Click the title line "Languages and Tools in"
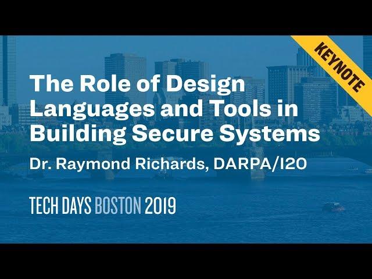Viewport: 372px width, 279px height. [x=164, y=109]
